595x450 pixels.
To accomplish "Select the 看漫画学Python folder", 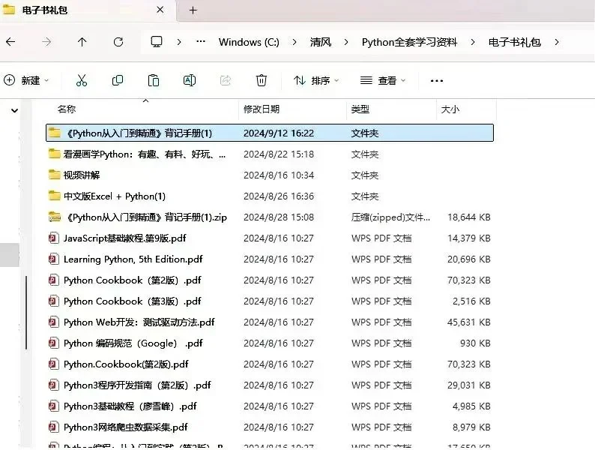I will coord(270,154).
